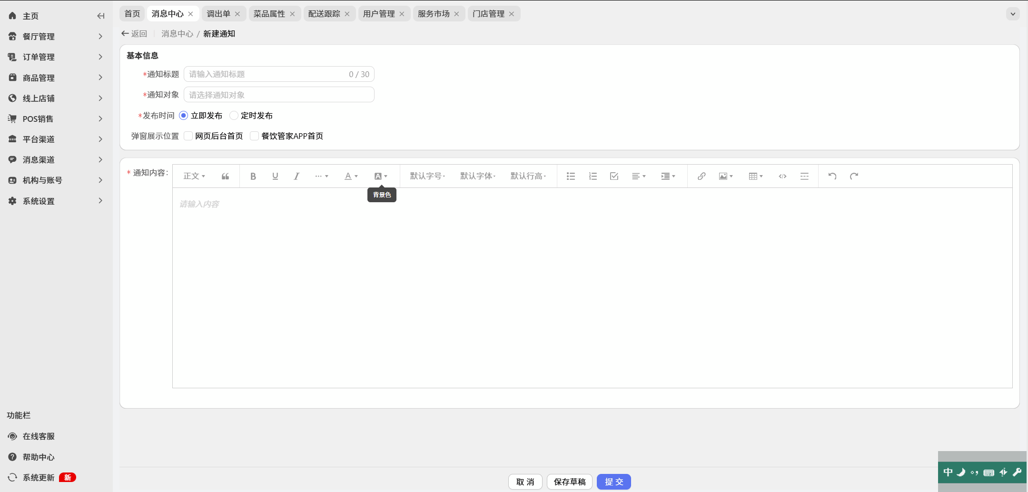Go to 主页 in the sidebar
The height and width of the screenshot is (492, 1028).
tap(30, 16)
